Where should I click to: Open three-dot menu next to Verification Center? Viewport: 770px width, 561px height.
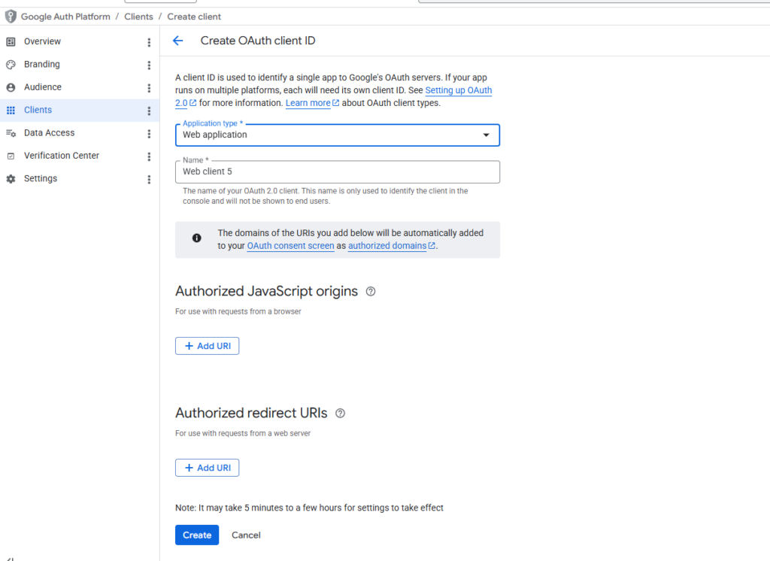[149, 156]
